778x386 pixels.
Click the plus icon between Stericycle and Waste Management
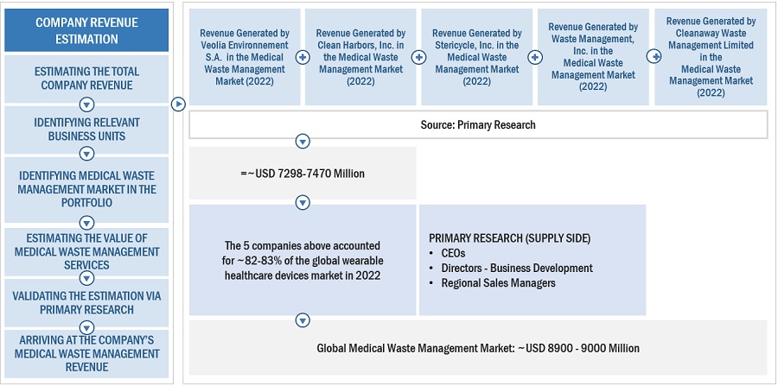coord(535,57)
